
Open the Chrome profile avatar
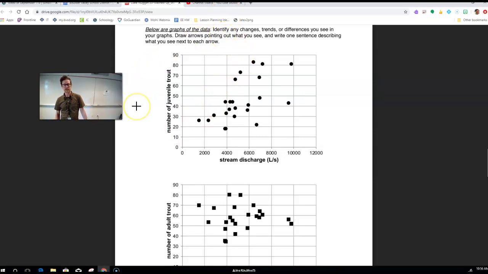[x=477, y=12]
